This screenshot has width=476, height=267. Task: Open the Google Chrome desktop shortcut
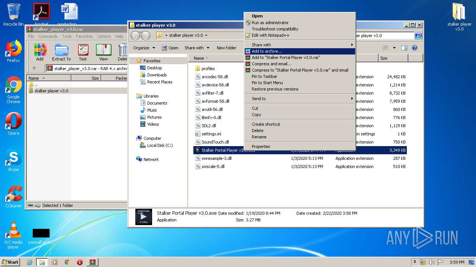(x=13, y=90)
